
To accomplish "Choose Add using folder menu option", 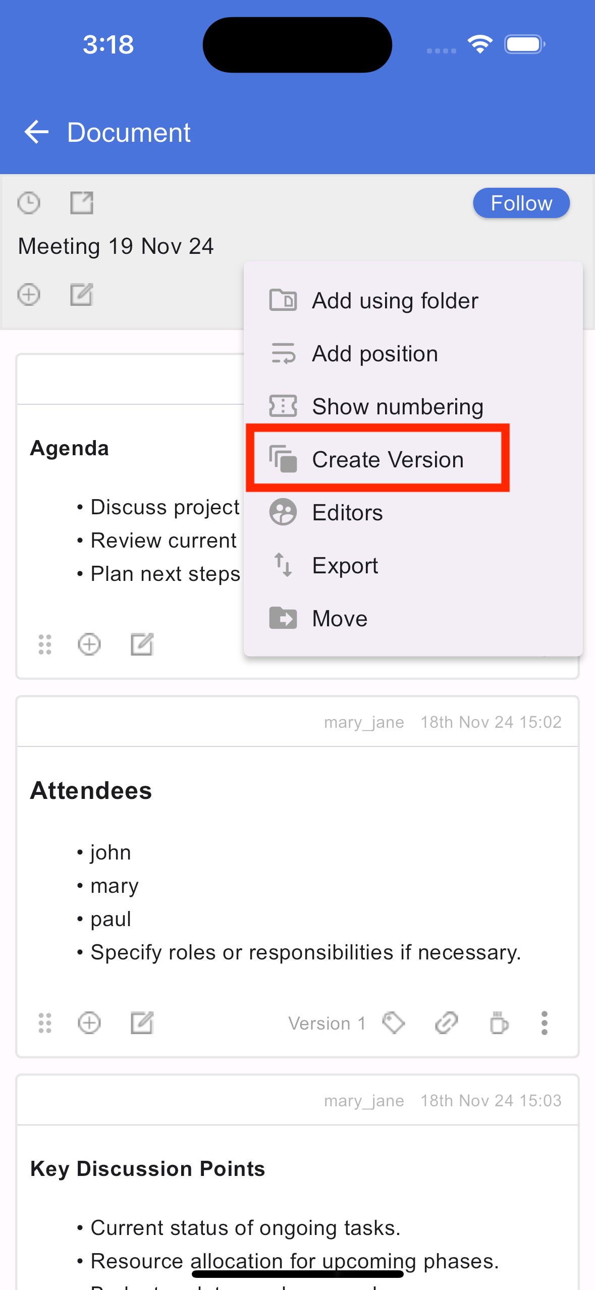I will 413,301.
